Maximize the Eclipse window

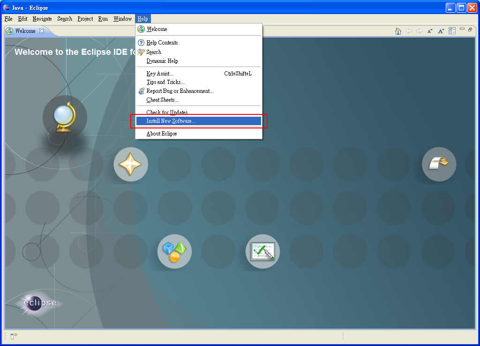[461, 8]
